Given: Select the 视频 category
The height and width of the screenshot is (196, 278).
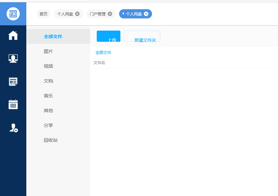Looking at the screenshot, I should click(x=48, y=66).
